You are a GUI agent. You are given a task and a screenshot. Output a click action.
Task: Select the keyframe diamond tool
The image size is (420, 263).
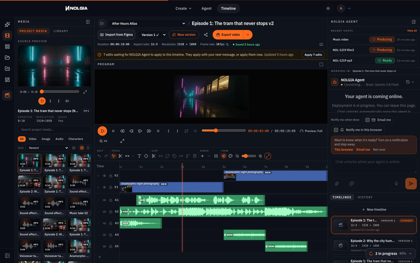coord(146,156)
